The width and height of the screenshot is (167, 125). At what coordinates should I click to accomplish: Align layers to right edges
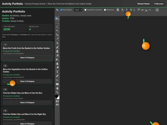(131, 10)
